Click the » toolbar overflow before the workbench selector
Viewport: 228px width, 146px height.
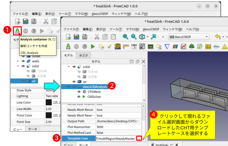coord(163,37)
